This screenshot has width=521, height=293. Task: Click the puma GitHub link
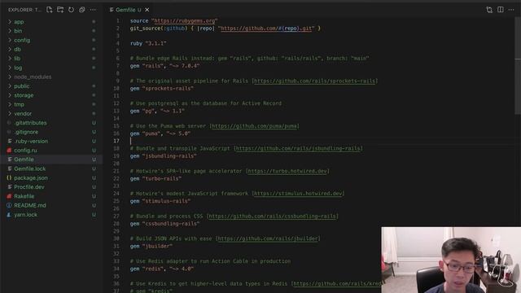254,126
